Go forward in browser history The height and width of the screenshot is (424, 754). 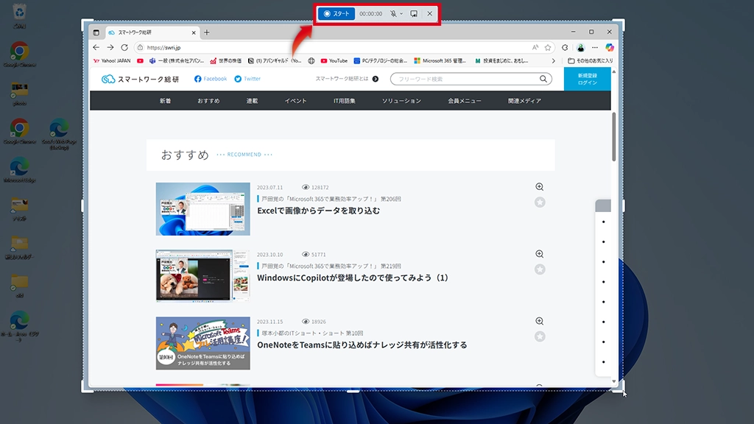pyautogui.click(x=110, y=48)
